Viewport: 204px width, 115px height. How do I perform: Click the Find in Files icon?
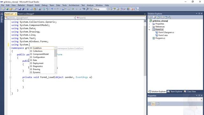[x=39, y=9]
